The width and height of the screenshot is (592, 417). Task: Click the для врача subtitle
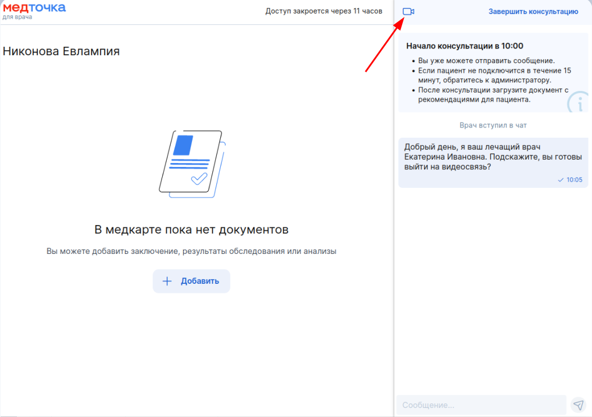pos(18,17)
